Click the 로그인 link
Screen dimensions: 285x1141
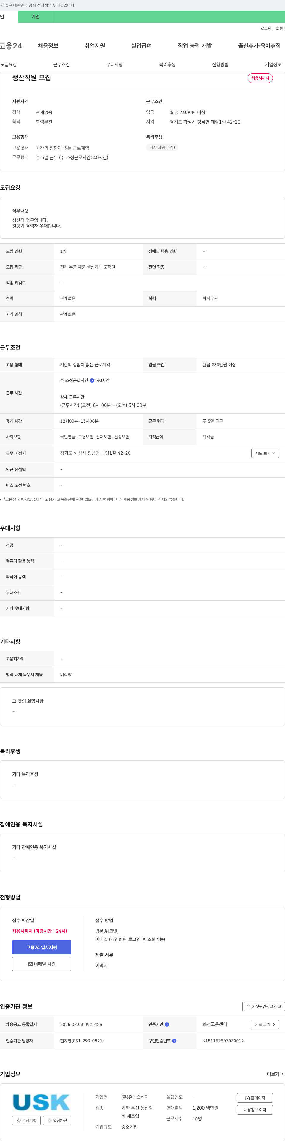pos(265,28)
